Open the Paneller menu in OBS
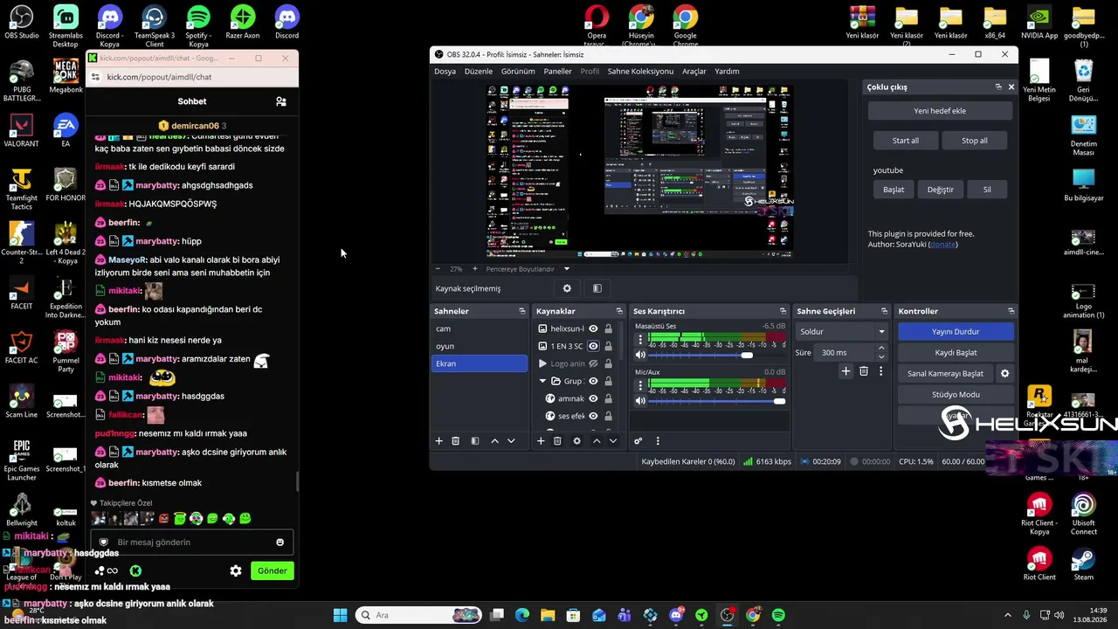The height and width of the screenshot is (629, 1118). click(x=558, y=72)
